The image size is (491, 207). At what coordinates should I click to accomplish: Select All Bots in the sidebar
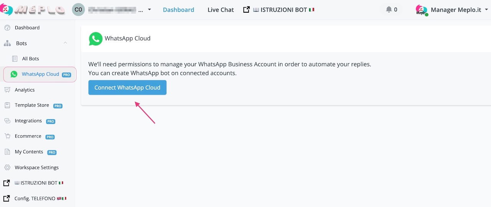click(x=30, y=59)
